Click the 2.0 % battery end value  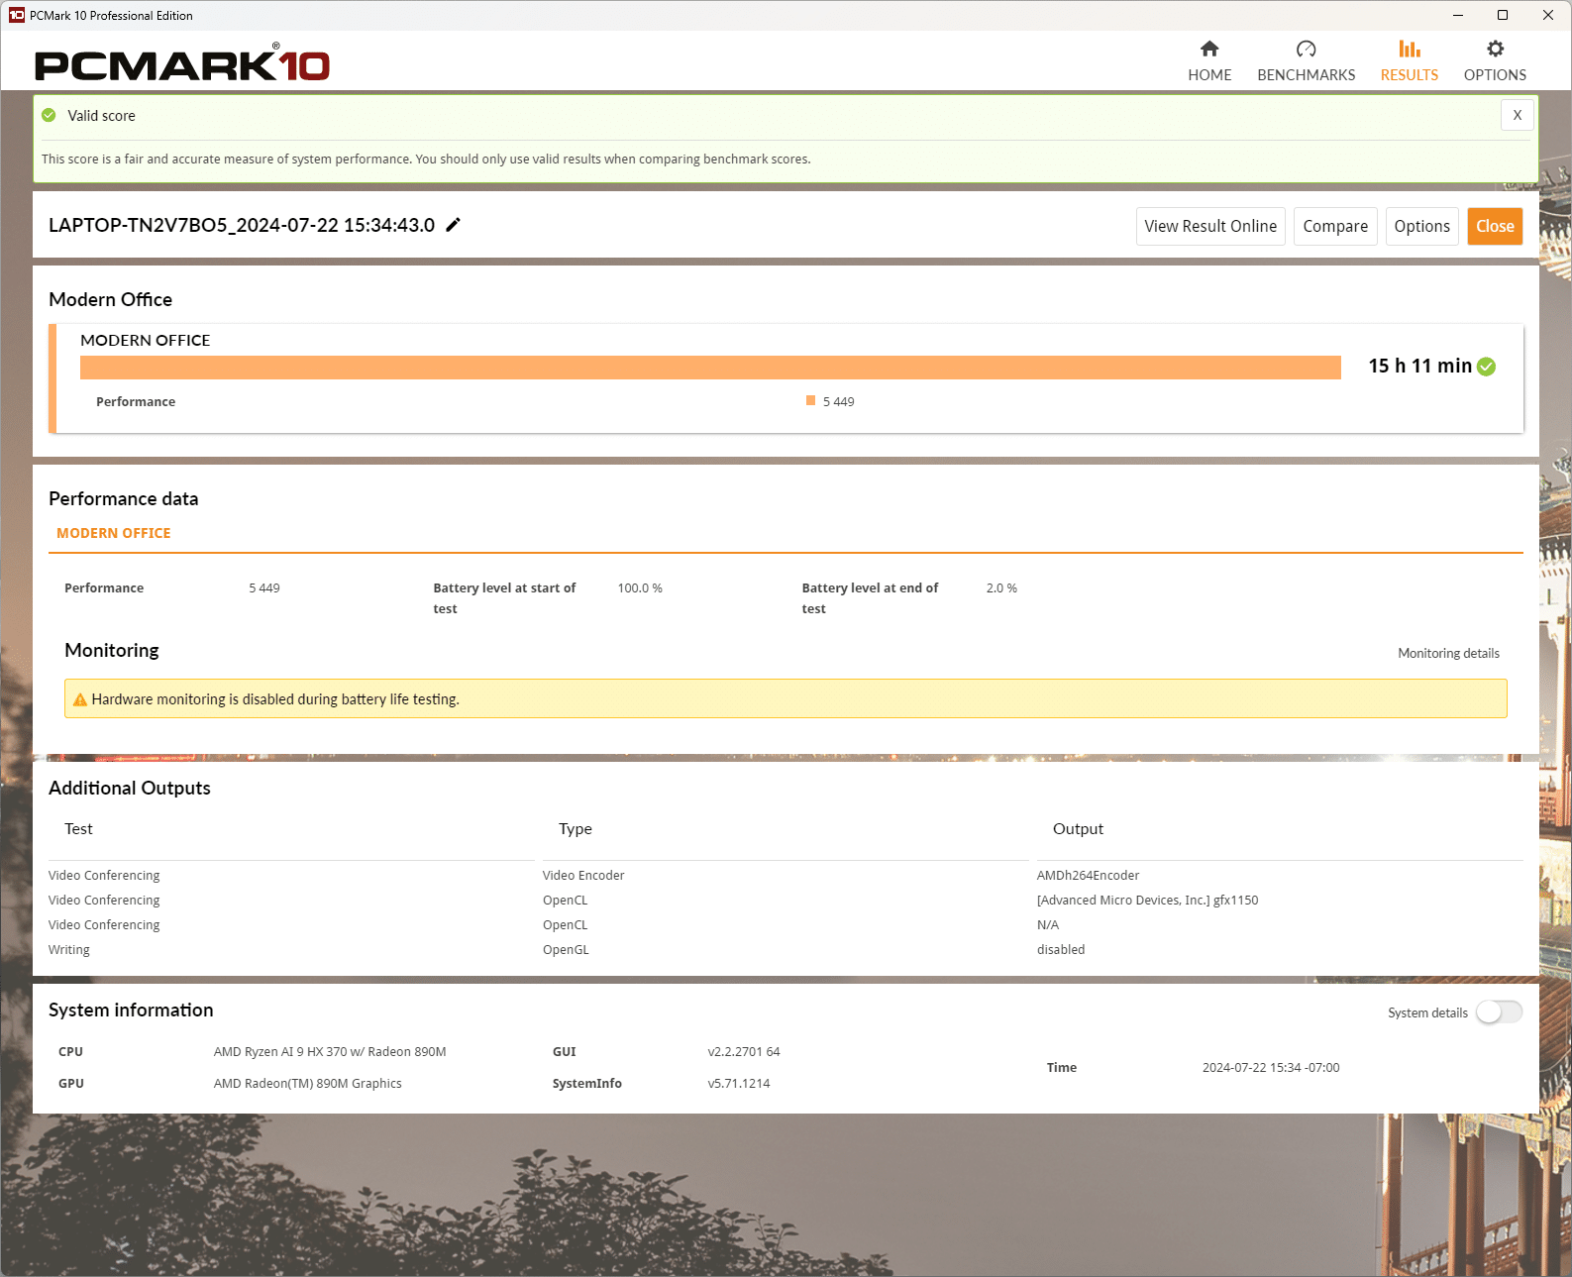coord(1001,588)
